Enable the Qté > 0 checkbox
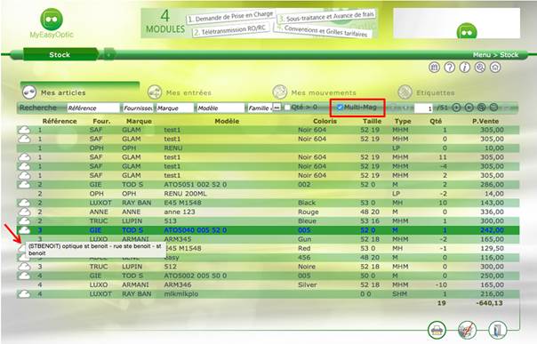Image resolution: width=537 pixels, height=344 pixels. click(287, 108)
